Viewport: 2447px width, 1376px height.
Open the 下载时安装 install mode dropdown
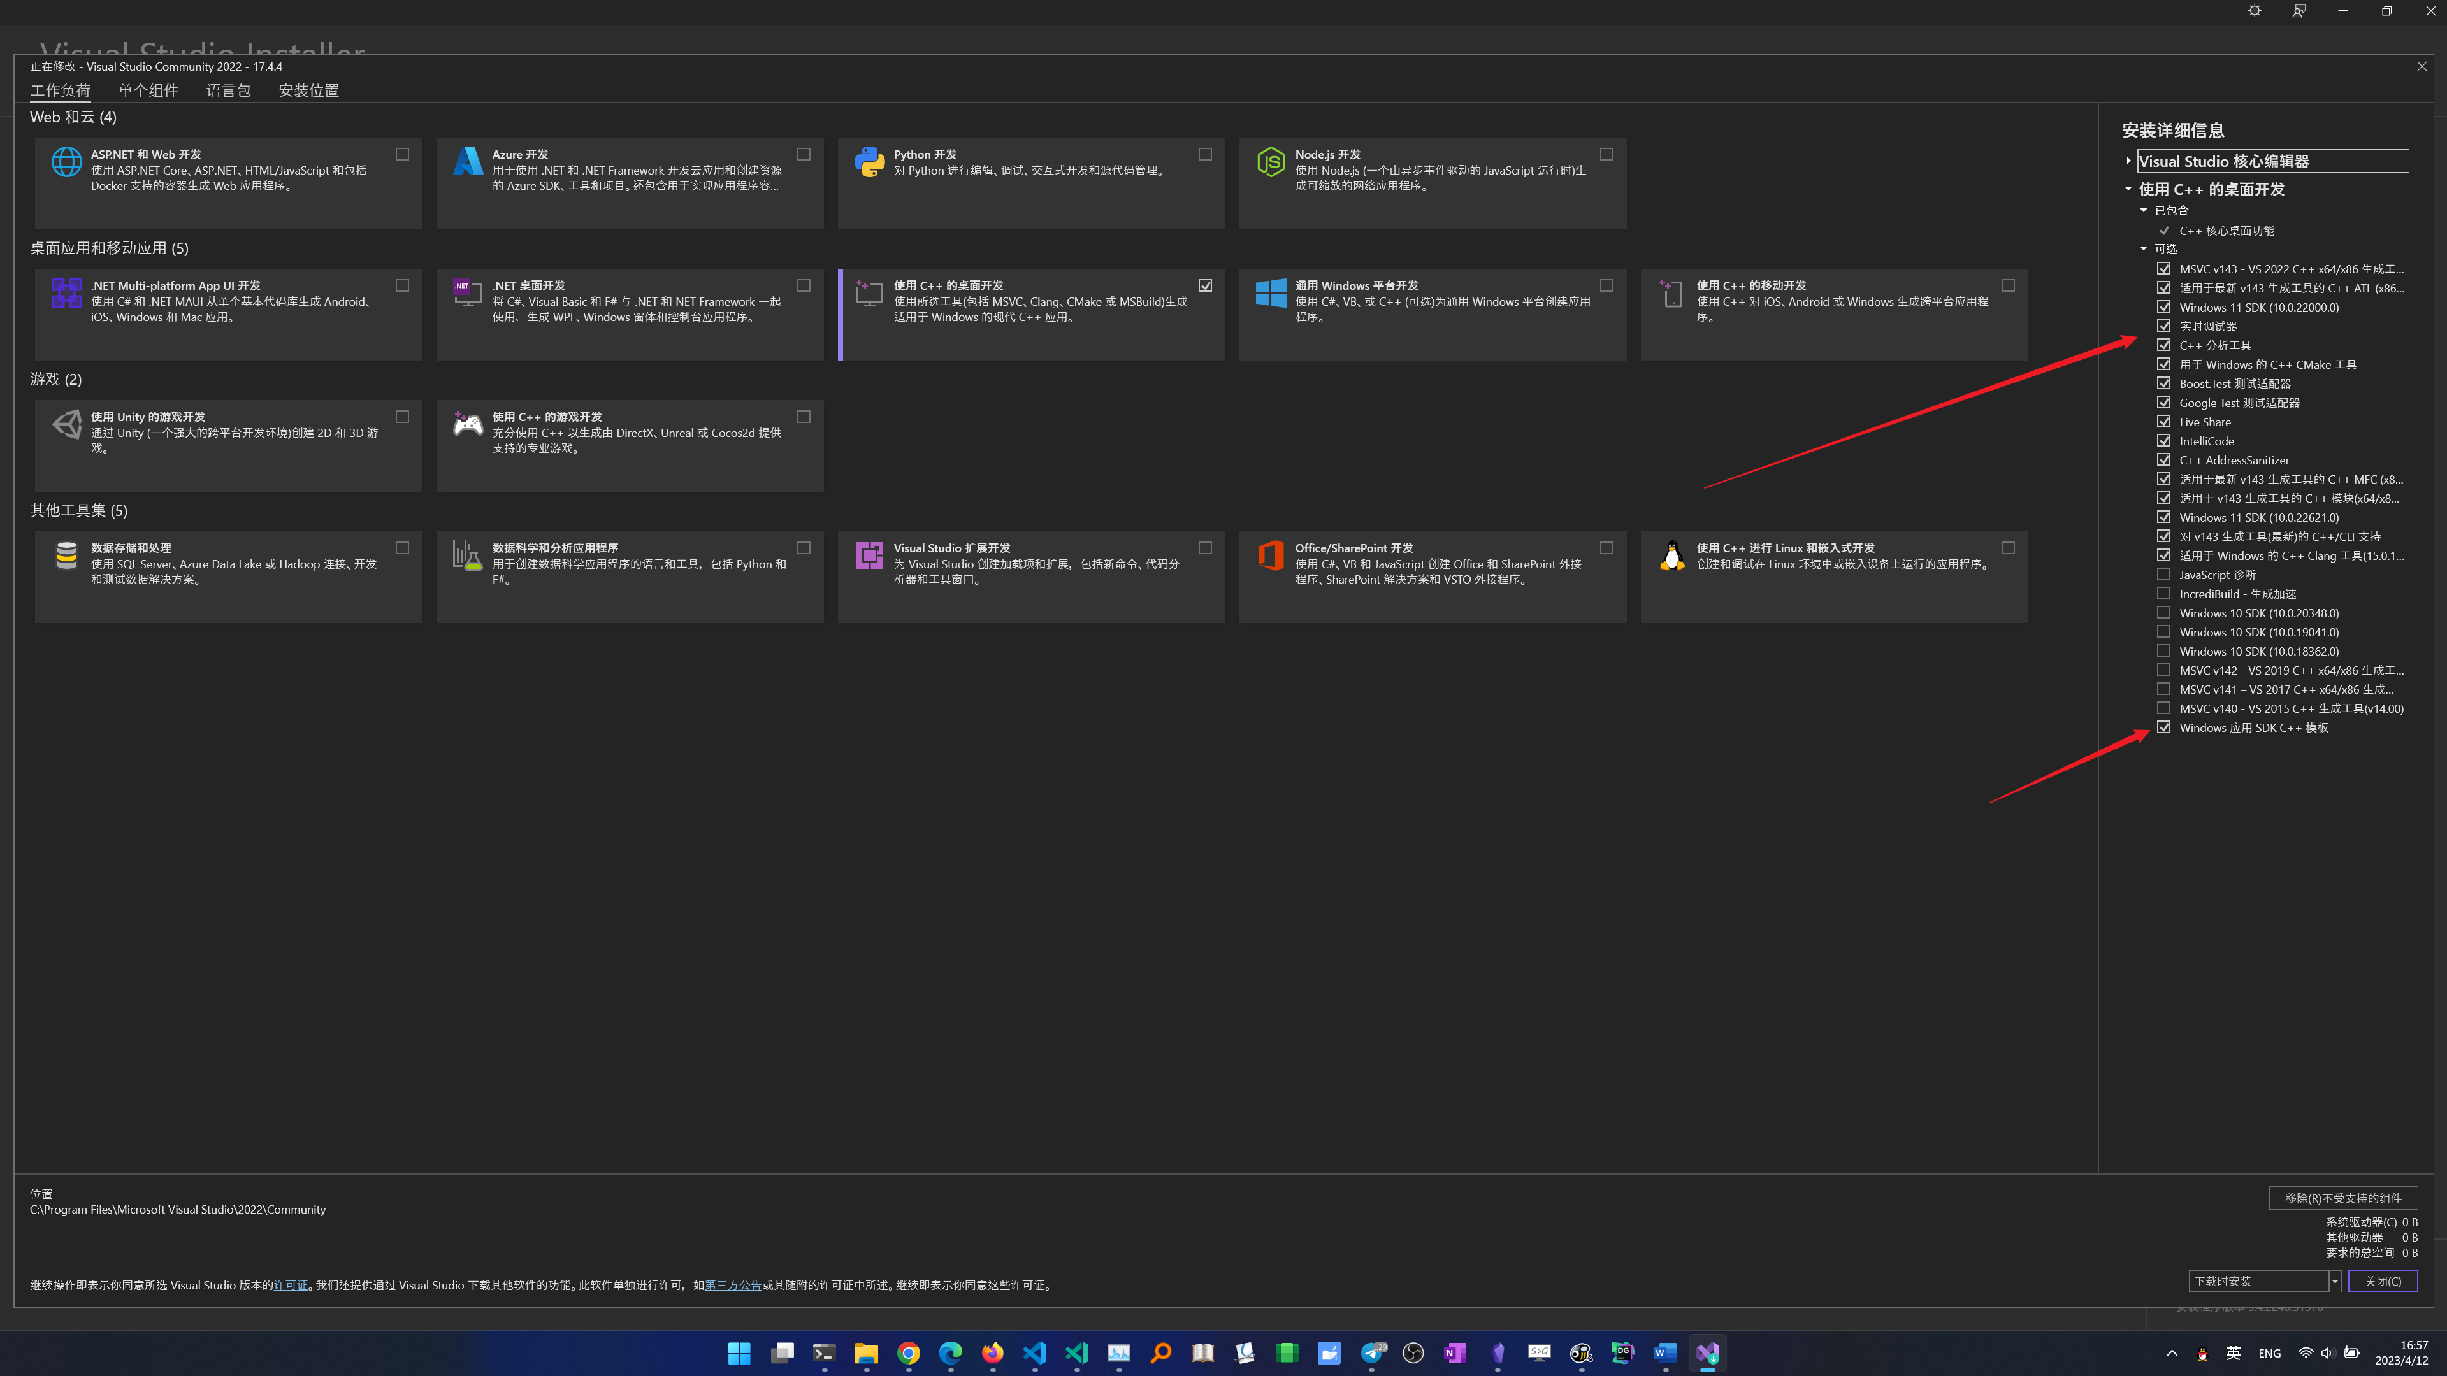2334,1282
